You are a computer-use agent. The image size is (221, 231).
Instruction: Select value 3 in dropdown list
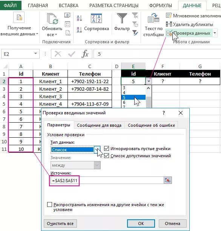pos(134,88)
